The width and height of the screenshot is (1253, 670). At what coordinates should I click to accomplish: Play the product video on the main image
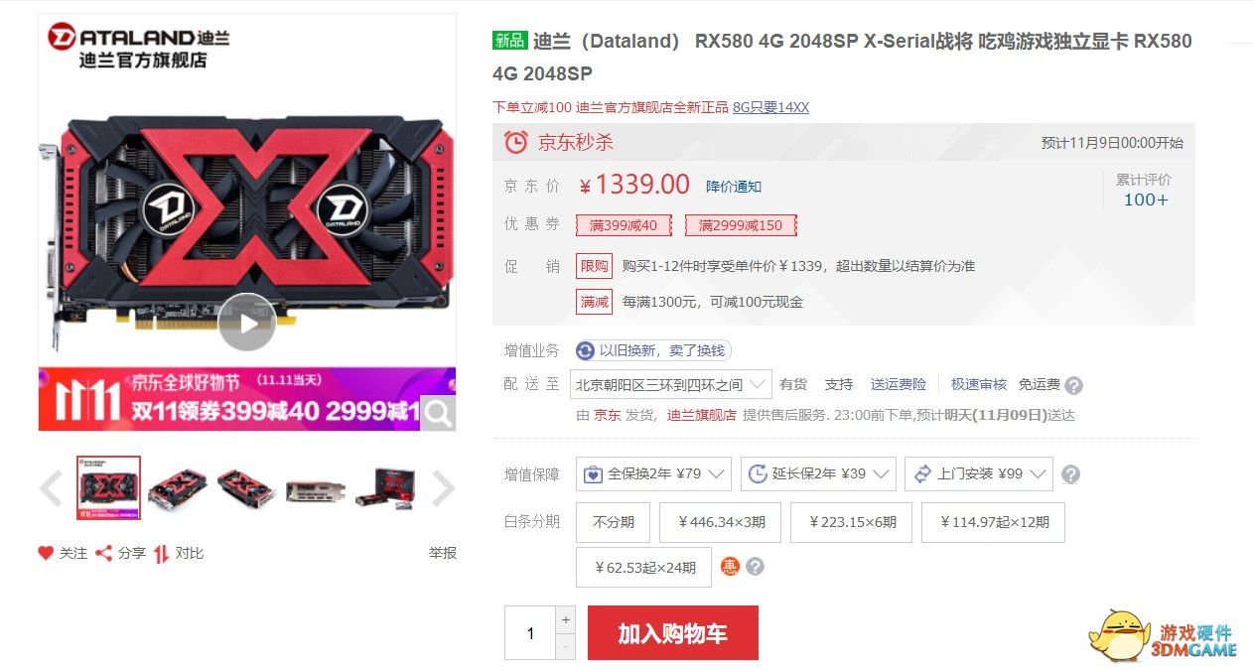click(247, 323)
